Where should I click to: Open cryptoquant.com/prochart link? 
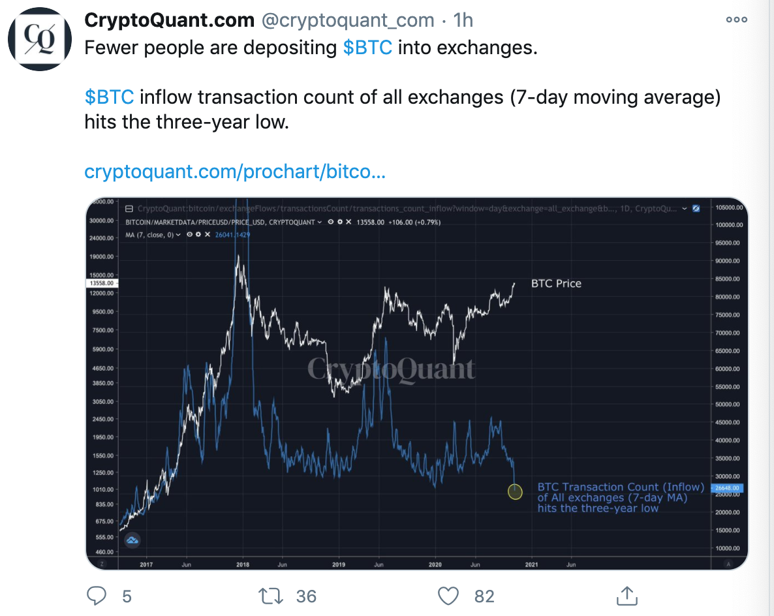[x=235, y=171]
